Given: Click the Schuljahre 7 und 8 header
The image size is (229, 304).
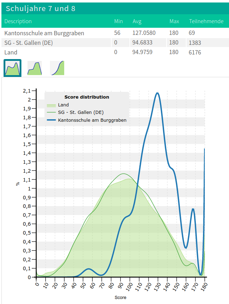Looking at the screenshot, I should pos(40,9).
